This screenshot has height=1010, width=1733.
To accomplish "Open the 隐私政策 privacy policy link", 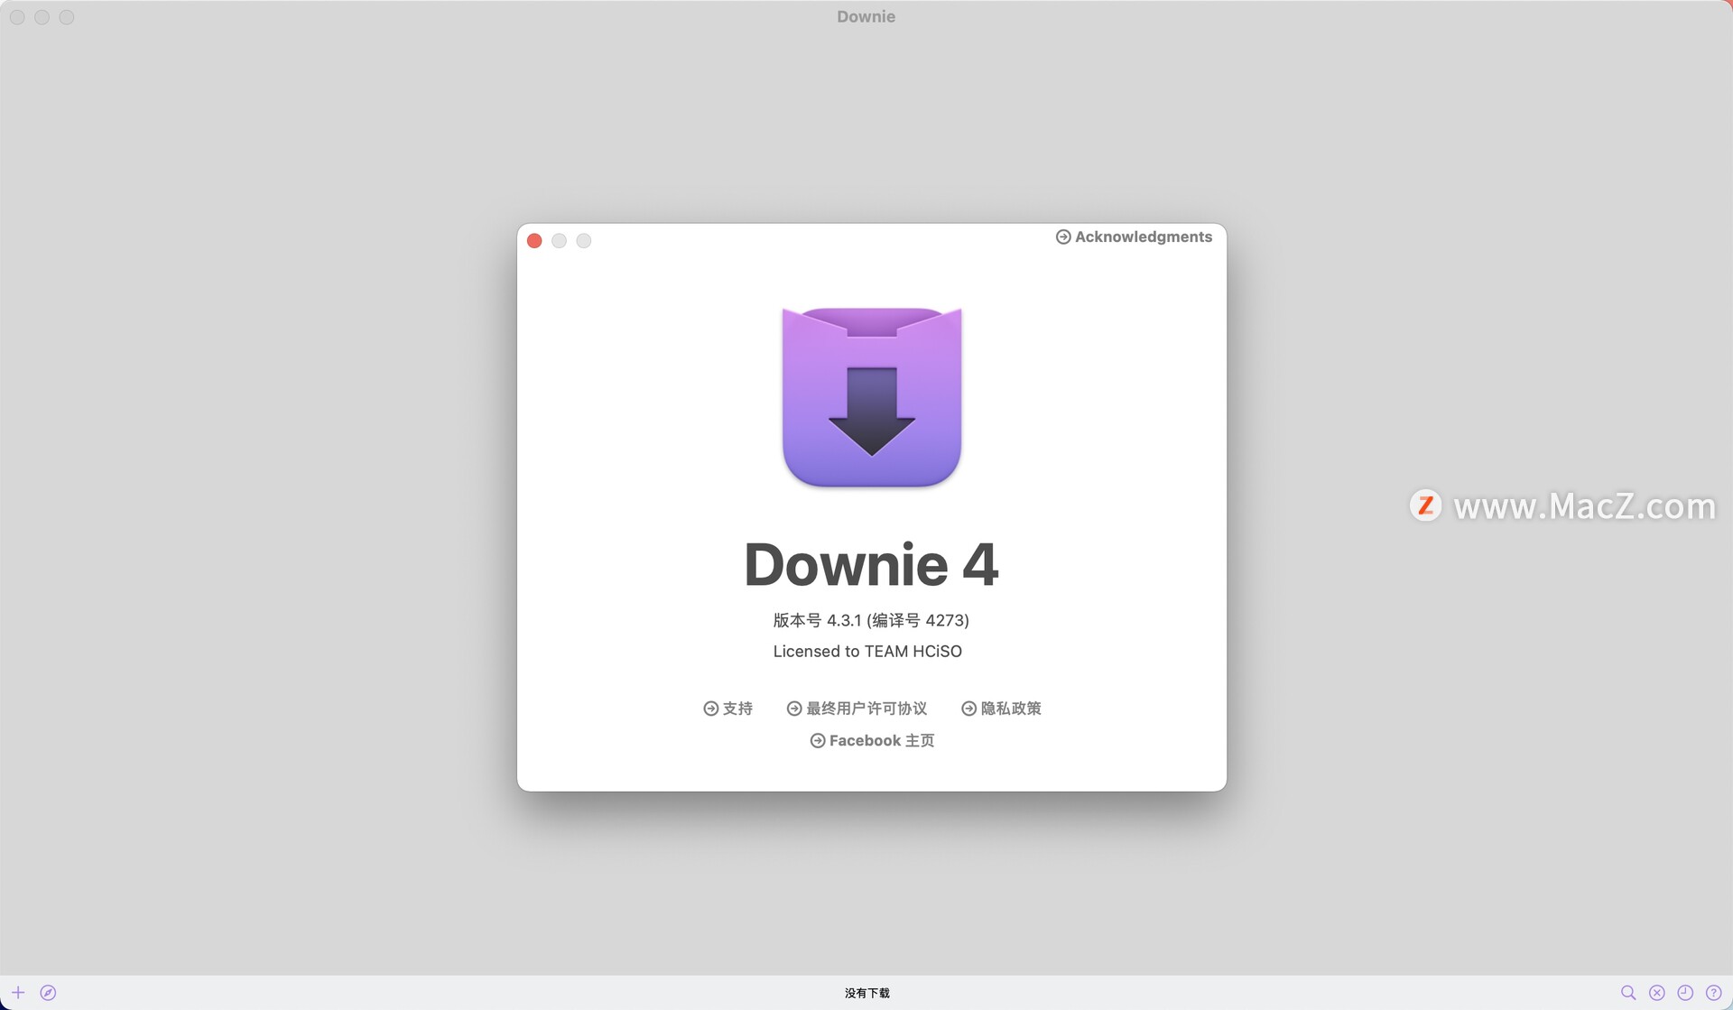I will click(1001, 709).
